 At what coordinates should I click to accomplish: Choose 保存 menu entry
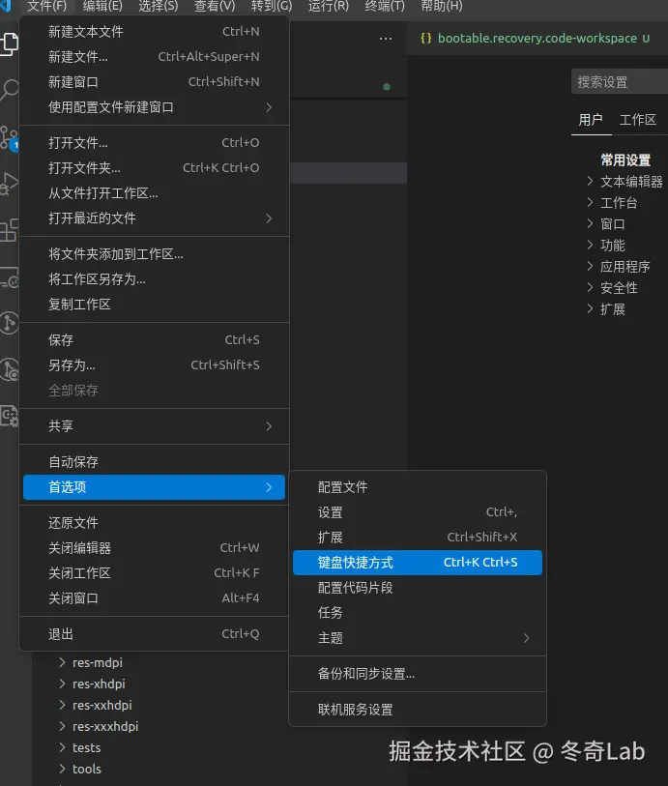click(x=154, y=340)
